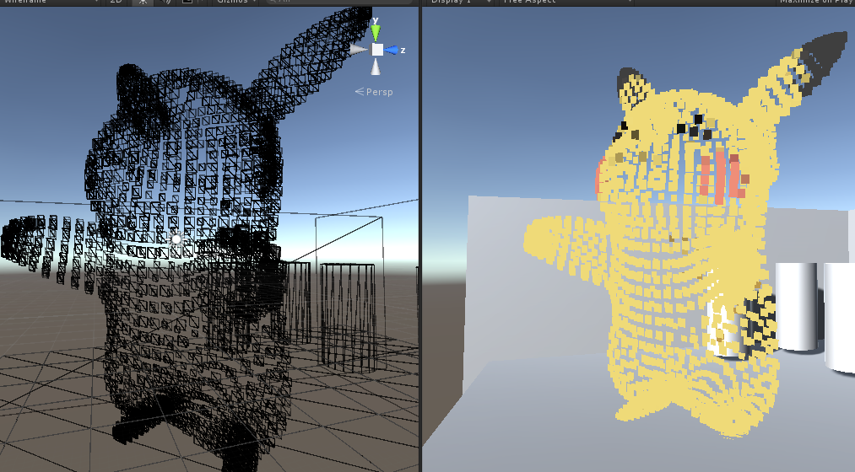Toggle Maximize on Play in Game view
Viewport: 855px width, 472px height.
815,2
